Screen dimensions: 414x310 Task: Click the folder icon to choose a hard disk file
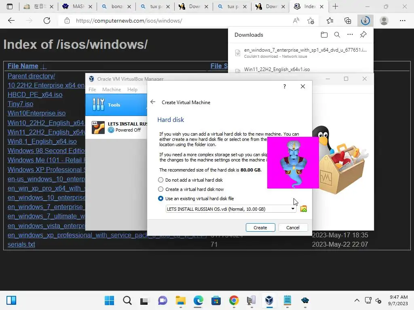coord(303,209)
